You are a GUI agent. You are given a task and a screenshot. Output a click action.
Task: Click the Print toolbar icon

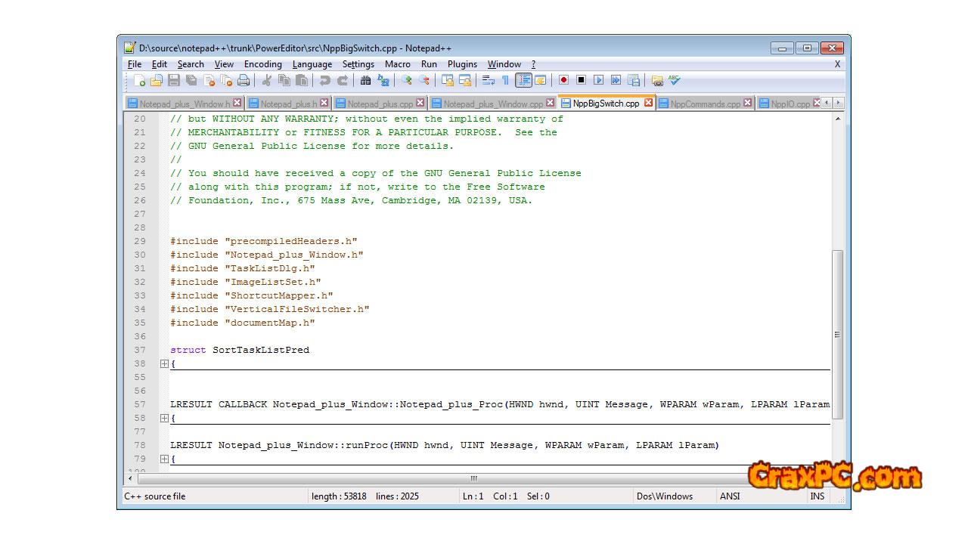tap(244, 80)
